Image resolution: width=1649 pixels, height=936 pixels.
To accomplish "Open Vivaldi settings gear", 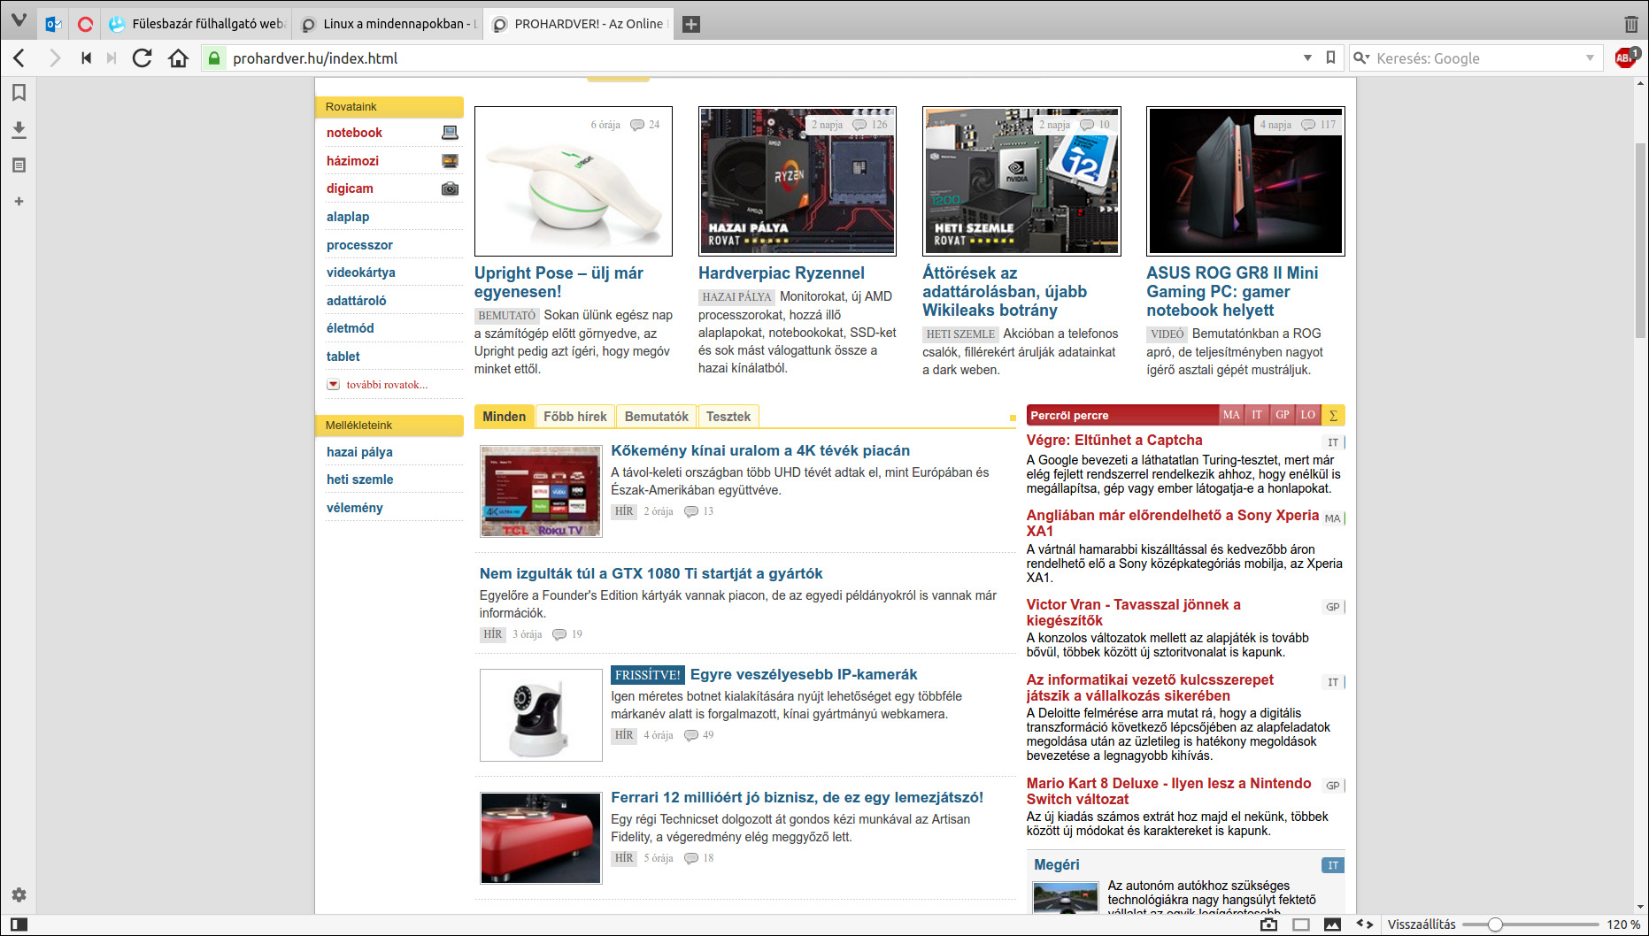I will pyautogui.click(x=19, y=894).
